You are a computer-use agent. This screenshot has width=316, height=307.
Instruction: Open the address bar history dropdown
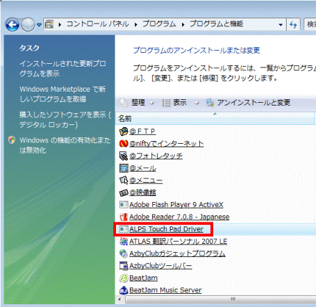[281, 24]
